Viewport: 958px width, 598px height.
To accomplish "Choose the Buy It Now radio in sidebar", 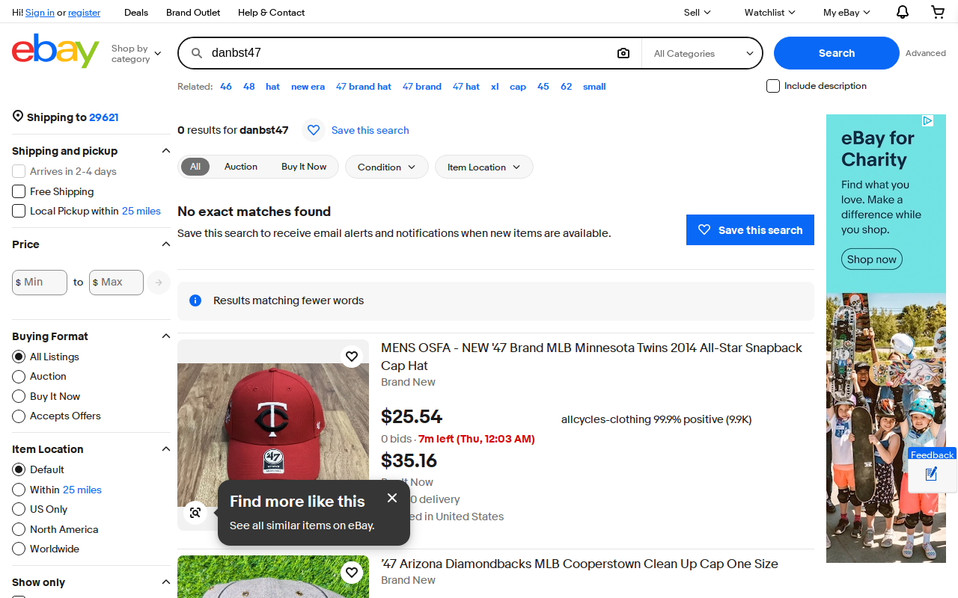I will pyautogui.click(x=19, y=396).
